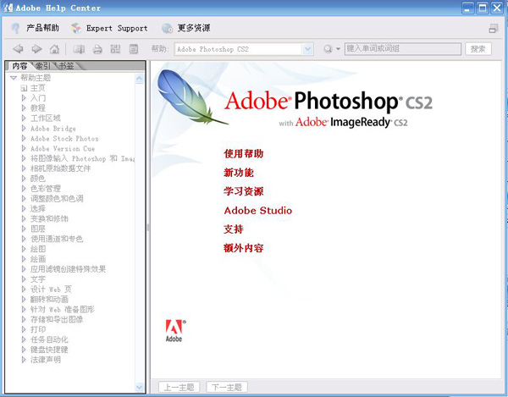The image size is (508, 397).
Task: Select 存储和导出图像 in the tree
Action: coord(57,320)
